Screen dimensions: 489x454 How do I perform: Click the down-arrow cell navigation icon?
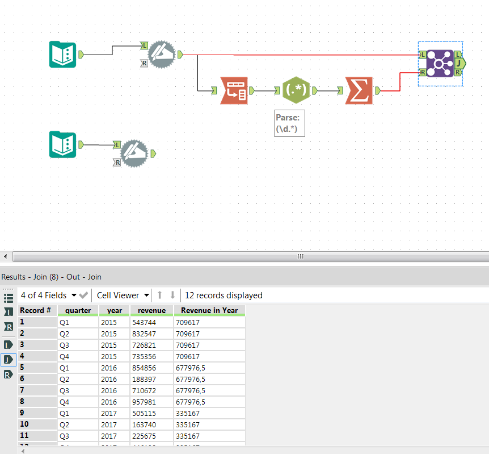point(172,295)
